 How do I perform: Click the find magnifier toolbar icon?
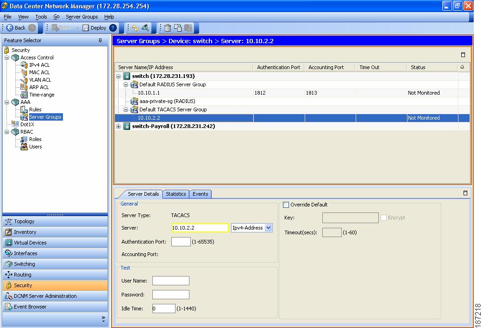tap(145, 28)
